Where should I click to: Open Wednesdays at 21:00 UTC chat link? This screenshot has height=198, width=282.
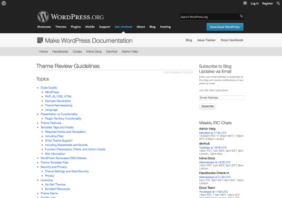pos(215,177)
